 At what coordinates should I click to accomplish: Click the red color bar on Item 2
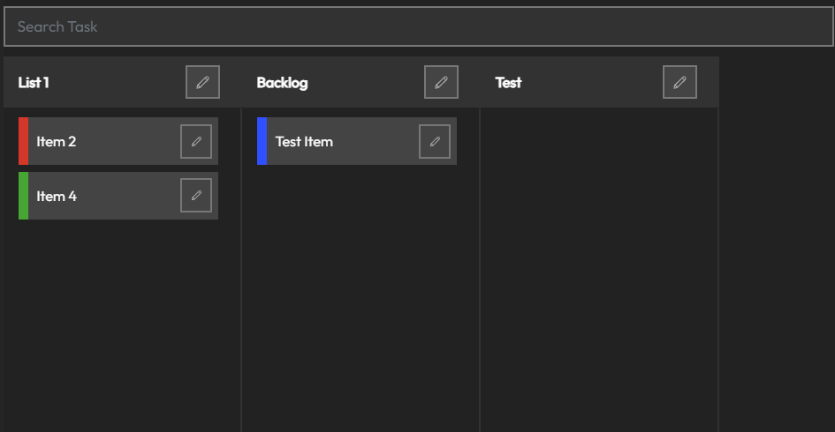(23, 141)
